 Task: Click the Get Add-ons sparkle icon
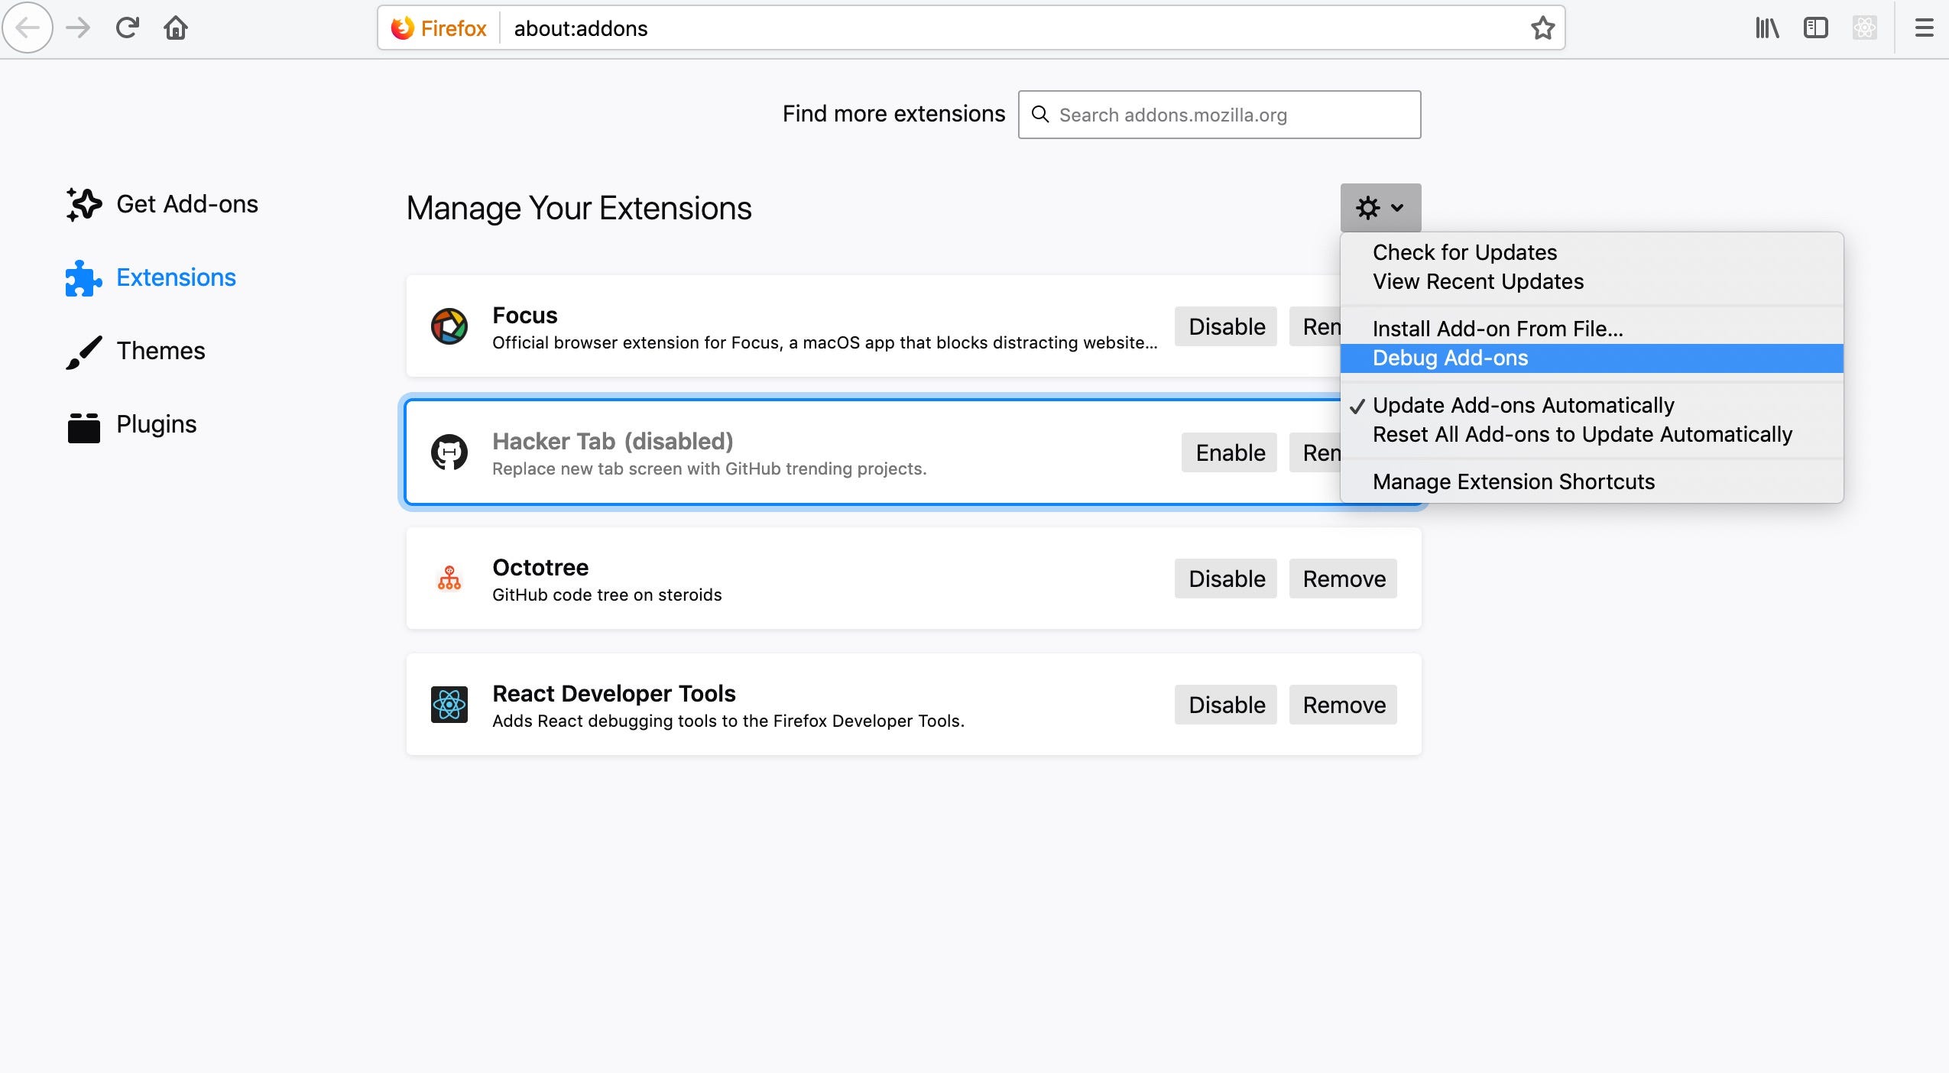tap(83, 204)
